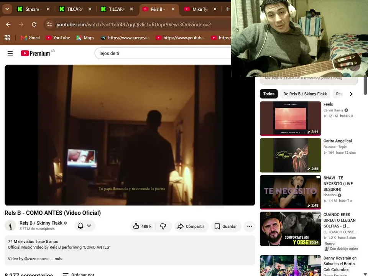Close the second TILCARA tab

pyautogui.click(x=131, y=9)
